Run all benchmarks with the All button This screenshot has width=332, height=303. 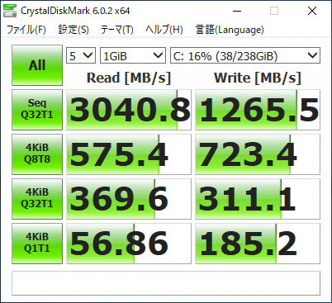coord(37,65)
